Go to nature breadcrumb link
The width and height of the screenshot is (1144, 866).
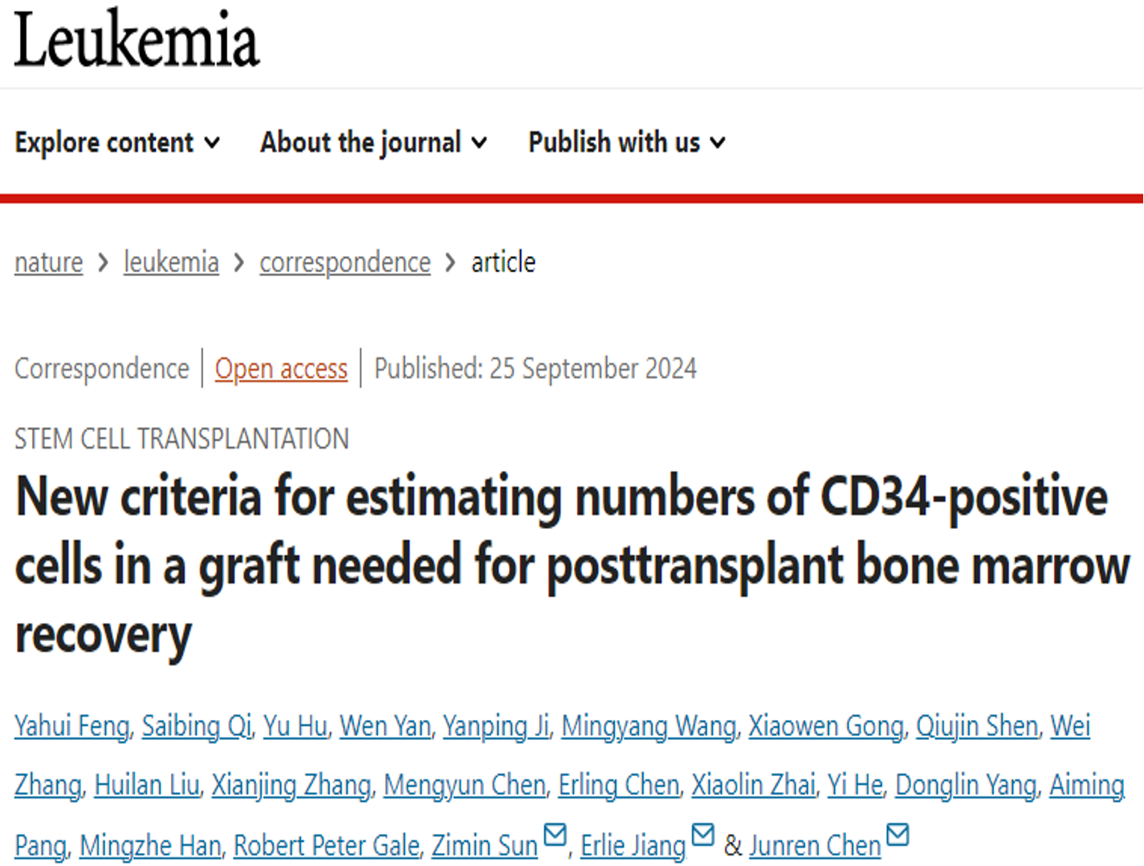[48, 262]
